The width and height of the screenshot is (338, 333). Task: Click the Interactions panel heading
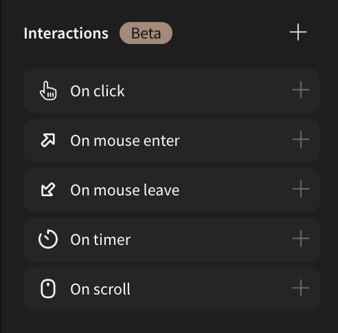(66, 33)
